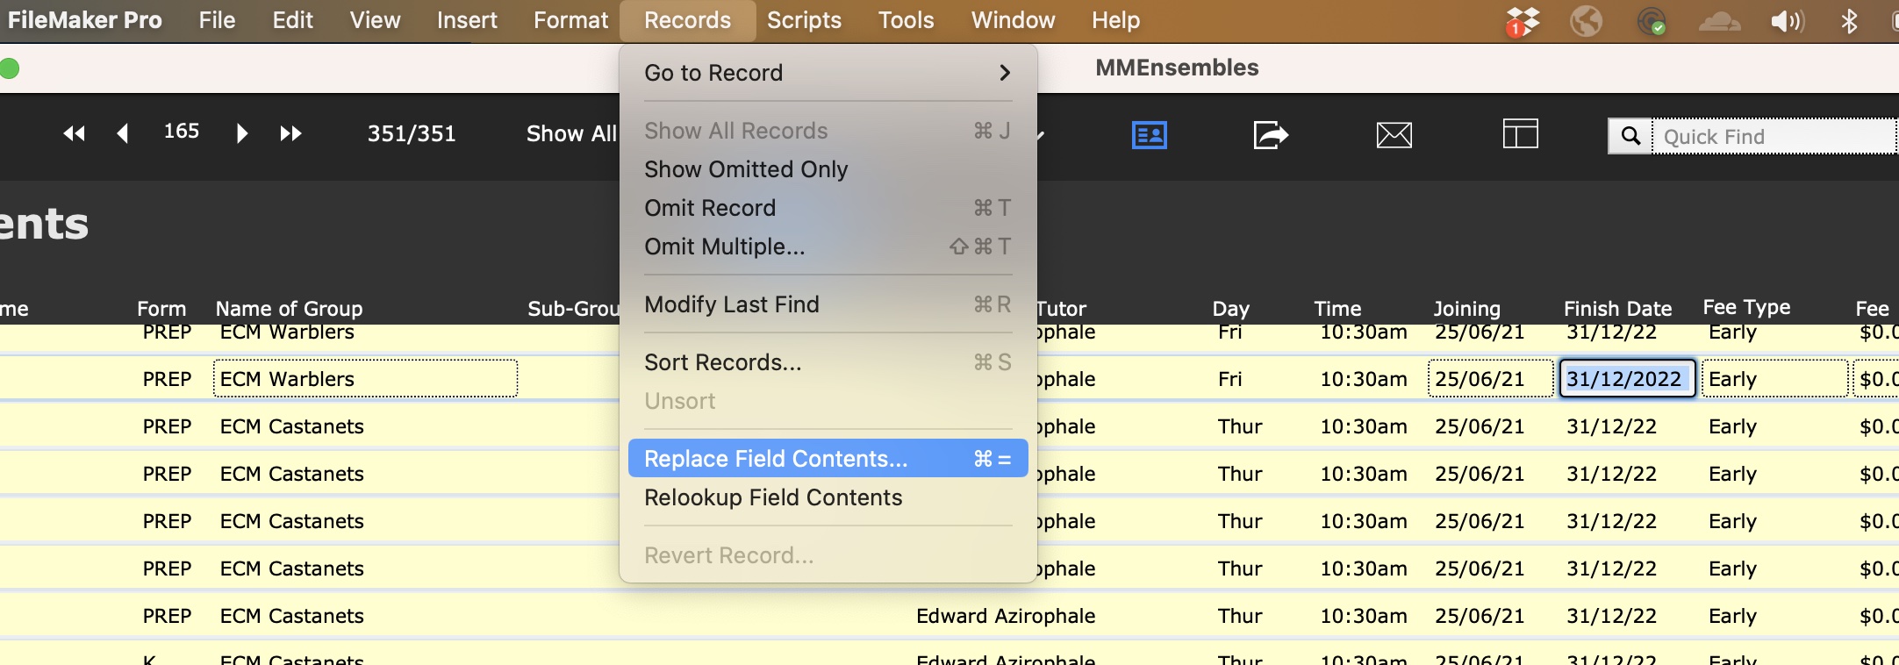Close the open Records menu via its title

tap(687, 20)
